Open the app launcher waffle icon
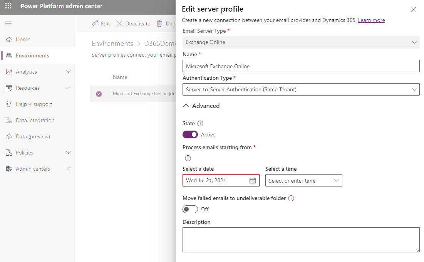The width and height of the screenshot is (424, 262). (x=8, y=6)
